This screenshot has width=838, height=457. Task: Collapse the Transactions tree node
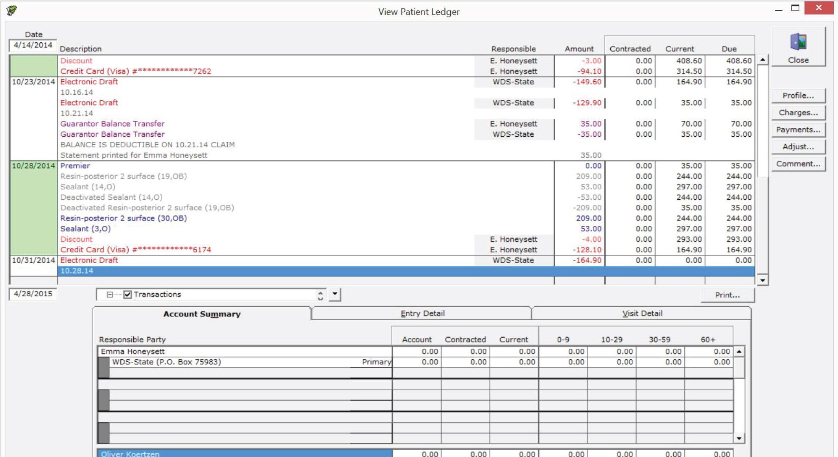pyautogui.click(x=110, y=295)
